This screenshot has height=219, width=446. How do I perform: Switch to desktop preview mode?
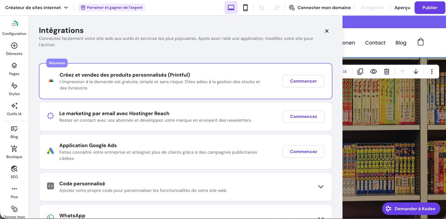tap(231, 7)
